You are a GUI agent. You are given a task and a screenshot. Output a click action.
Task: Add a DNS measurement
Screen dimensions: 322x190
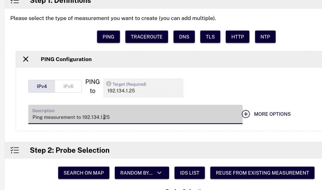pyautogui.click(x=184, y=37)
